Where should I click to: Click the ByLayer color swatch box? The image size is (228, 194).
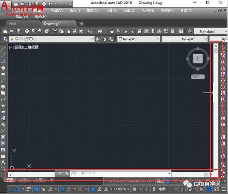[x=120, y=39]
